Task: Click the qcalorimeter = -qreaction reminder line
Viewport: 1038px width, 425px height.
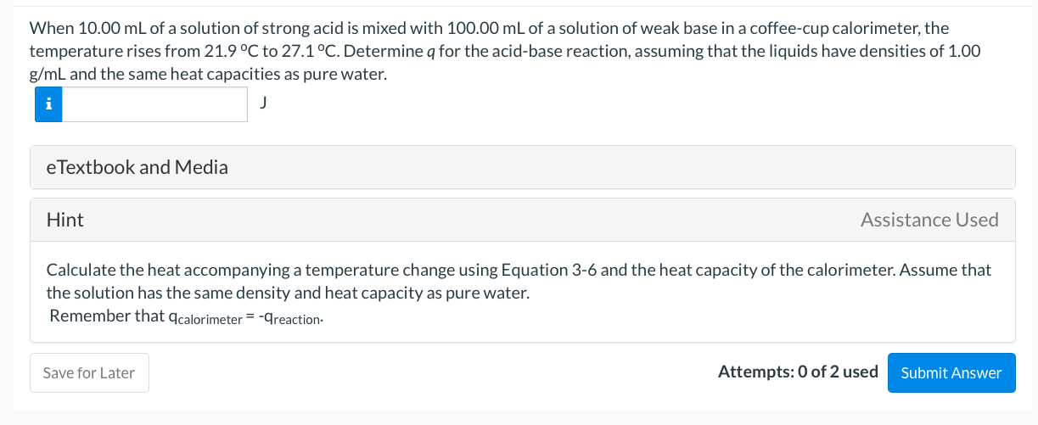Action: pos(187,316)
